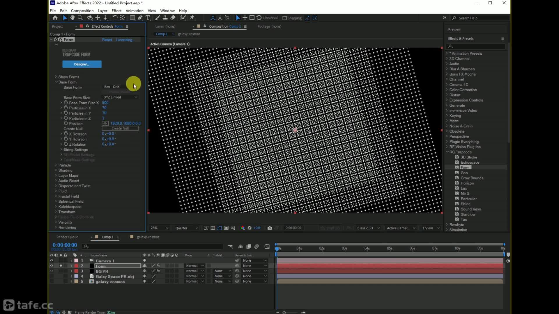Click the Particular effect preset
The image size is (559, 314).
tap(468, 199)
